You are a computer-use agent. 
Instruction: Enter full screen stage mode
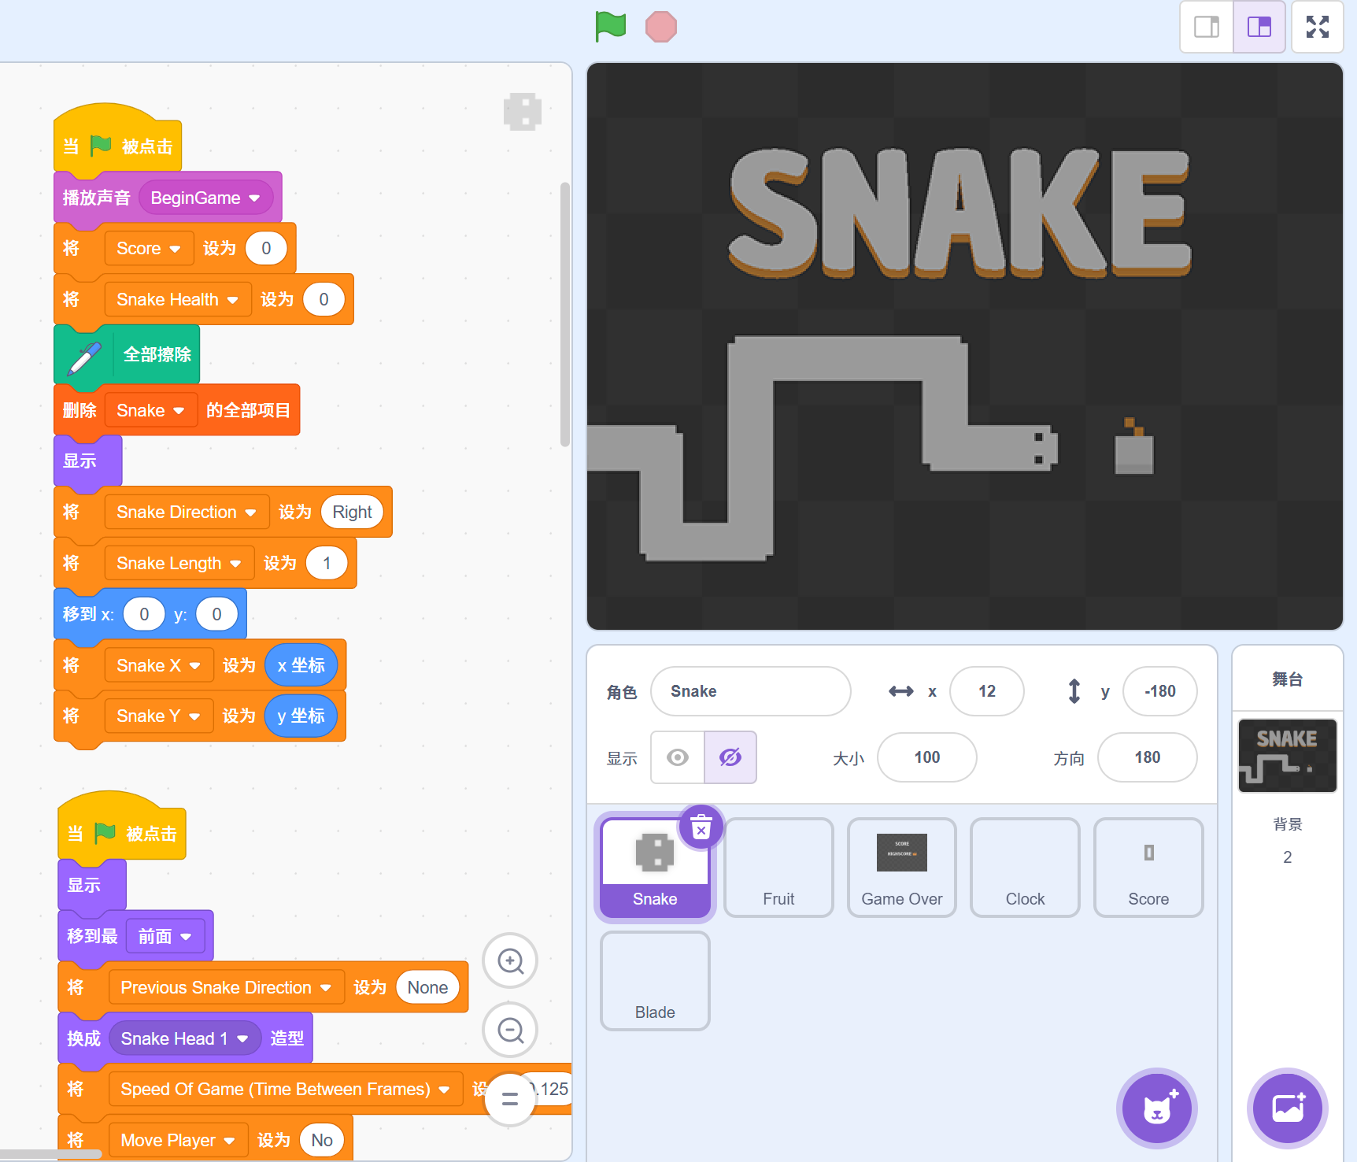pyautogui.click(x=1317, y=27)
